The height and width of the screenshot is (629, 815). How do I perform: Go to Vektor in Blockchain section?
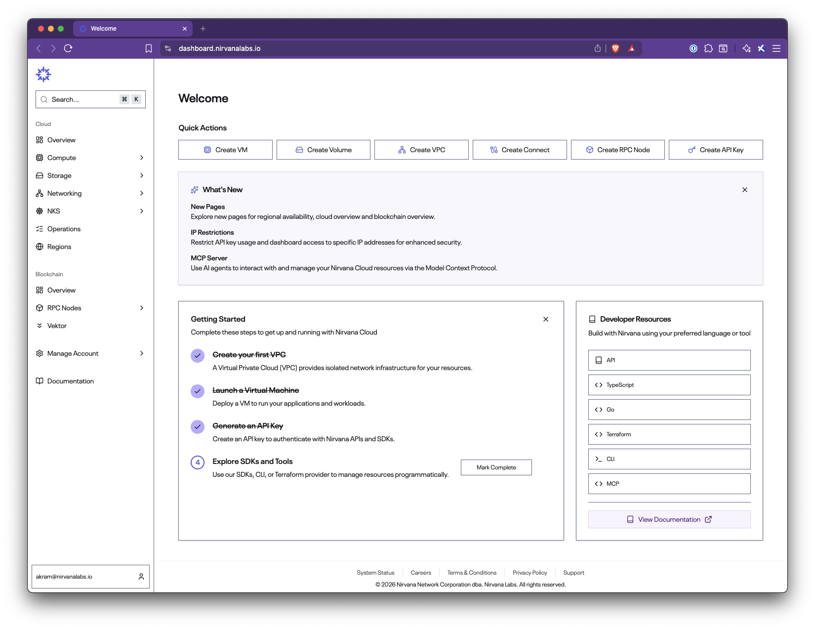pos(57,326)
